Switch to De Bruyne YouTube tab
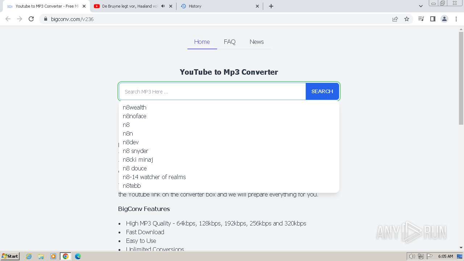The width and height of the screenshot is (464, 261). [x=133, y=6]
